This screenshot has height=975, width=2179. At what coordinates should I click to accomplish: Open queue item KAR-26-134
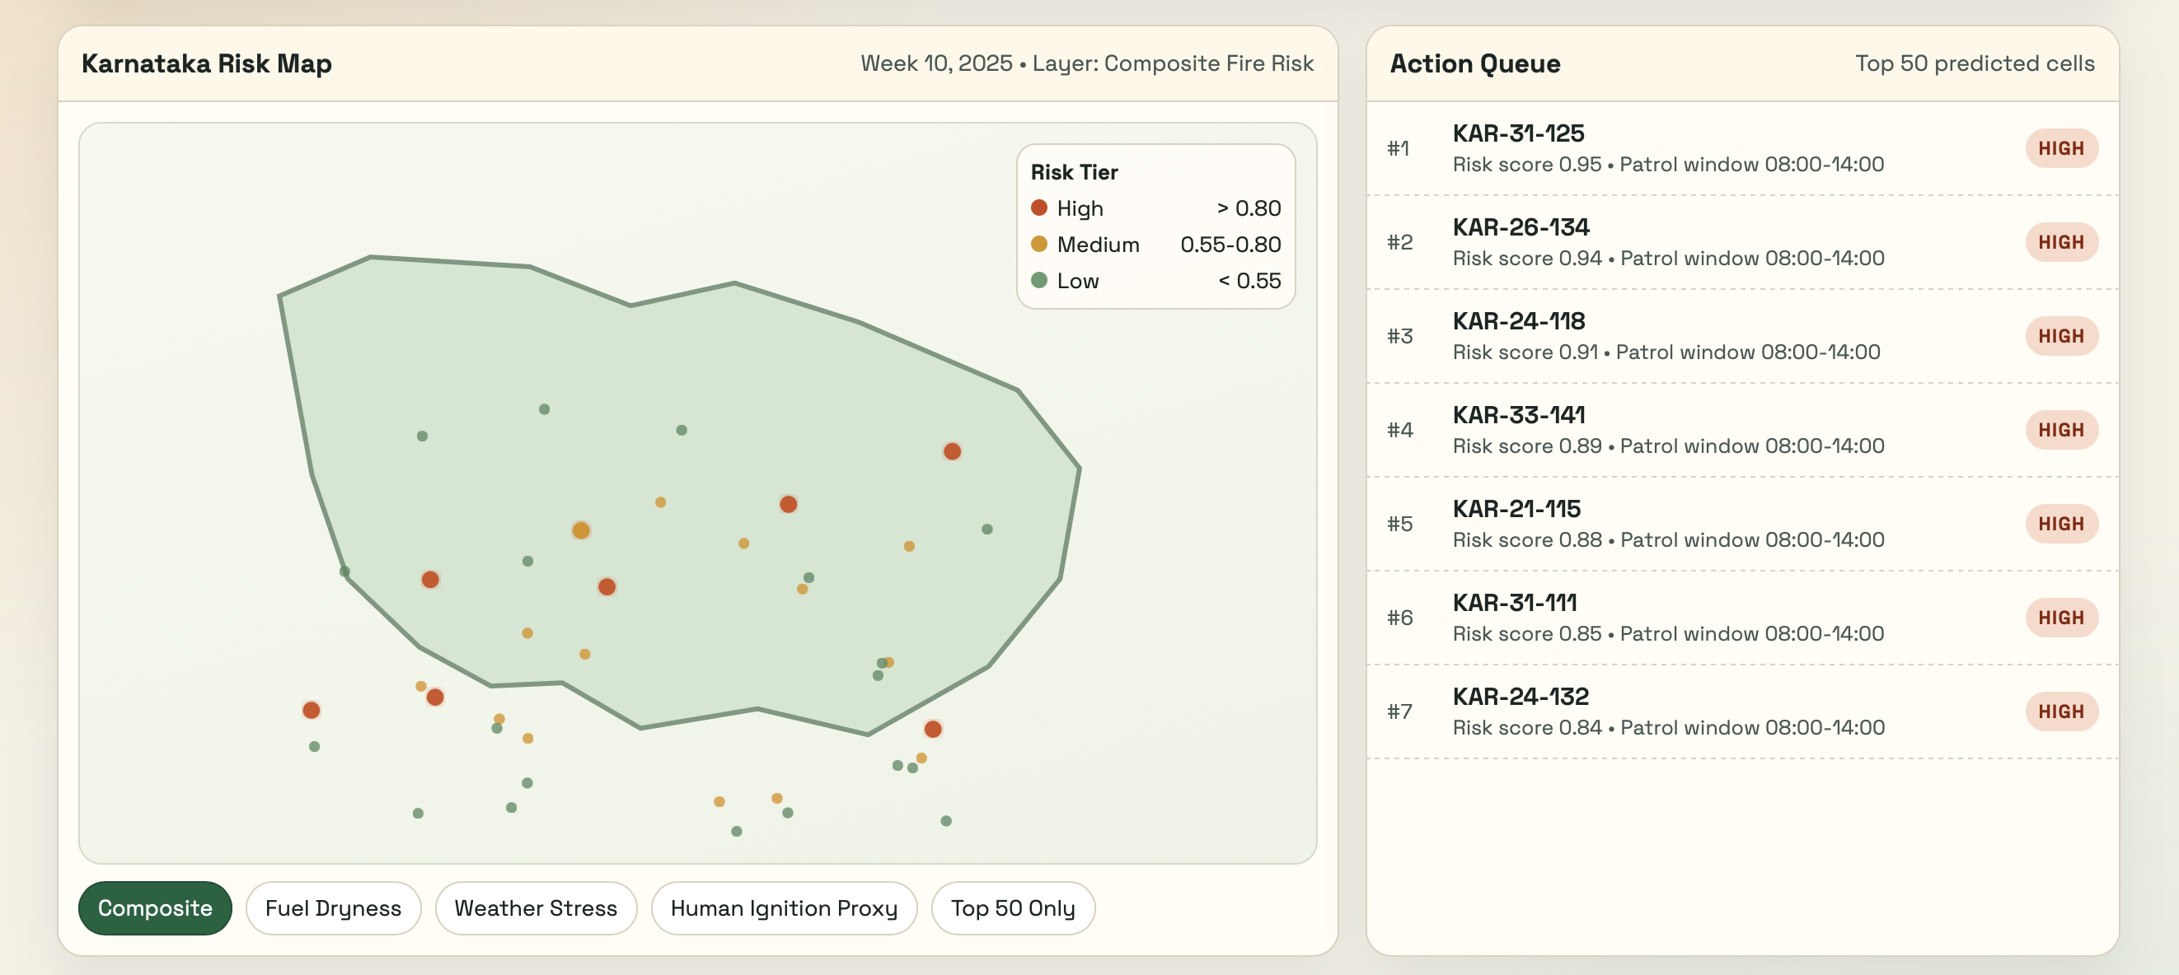point(1520,227)
